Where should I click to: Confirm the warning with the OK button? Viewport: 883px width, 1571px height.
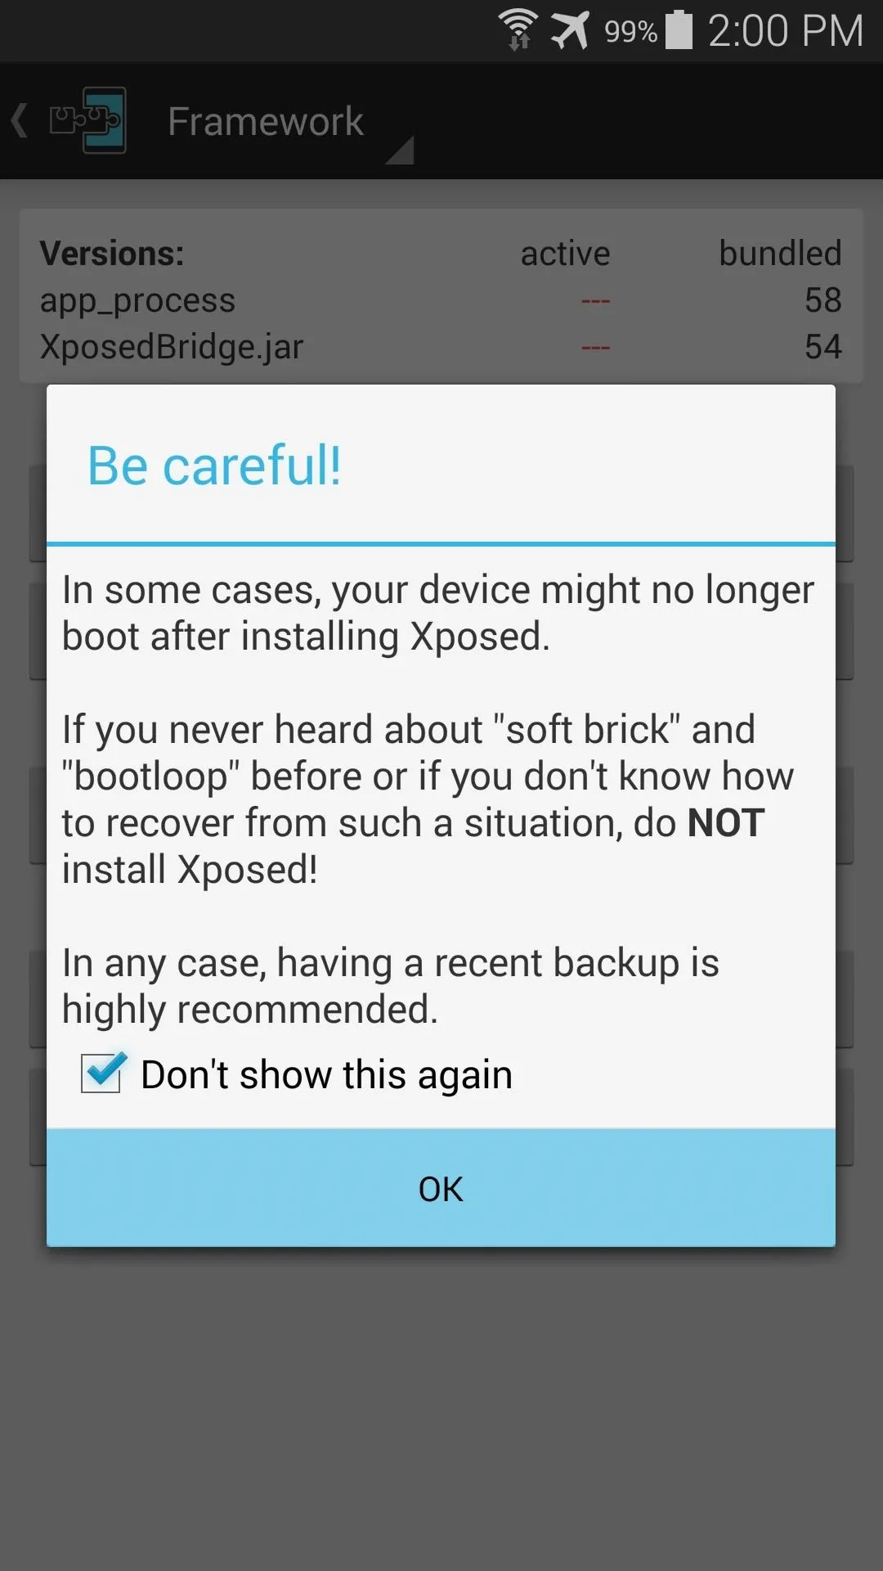[441, 1188]
